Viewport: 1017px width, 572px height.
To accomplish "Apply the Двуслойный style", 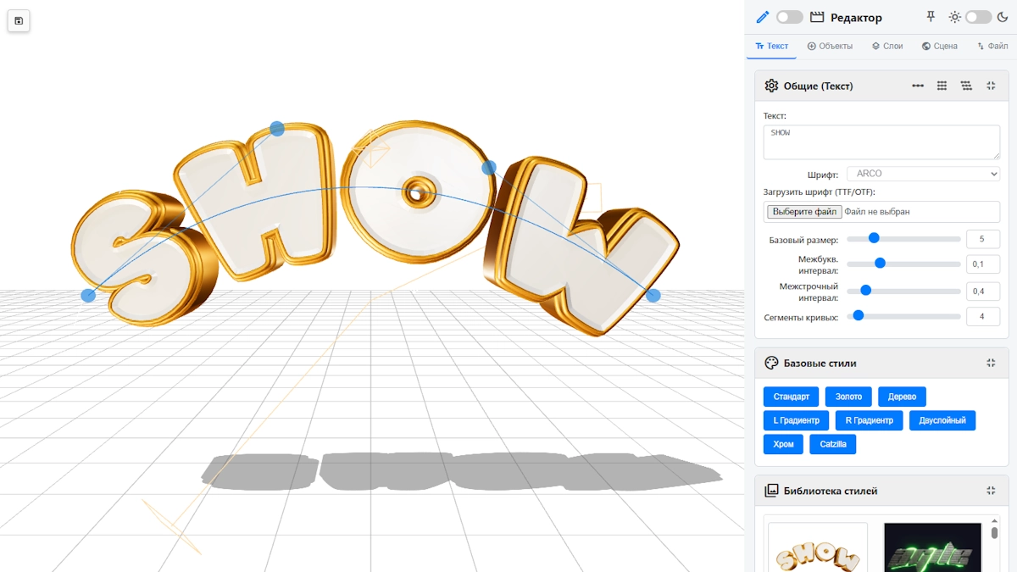I will click(x=942, y=420).
